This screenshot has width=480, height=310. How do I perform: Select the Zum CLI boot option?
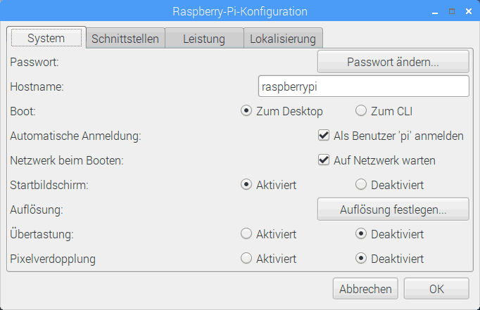tap(361, 111)
